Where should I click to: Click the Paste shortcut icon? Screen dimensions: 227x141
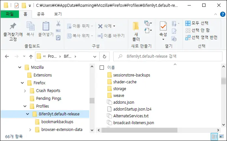(x=58, y=38)
